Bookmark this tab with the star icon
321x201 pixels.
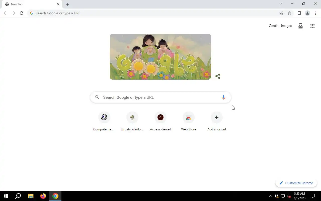tap(289, 13)
